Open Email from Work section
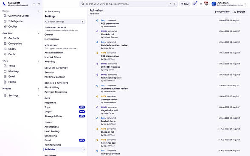 coord(12,77)
